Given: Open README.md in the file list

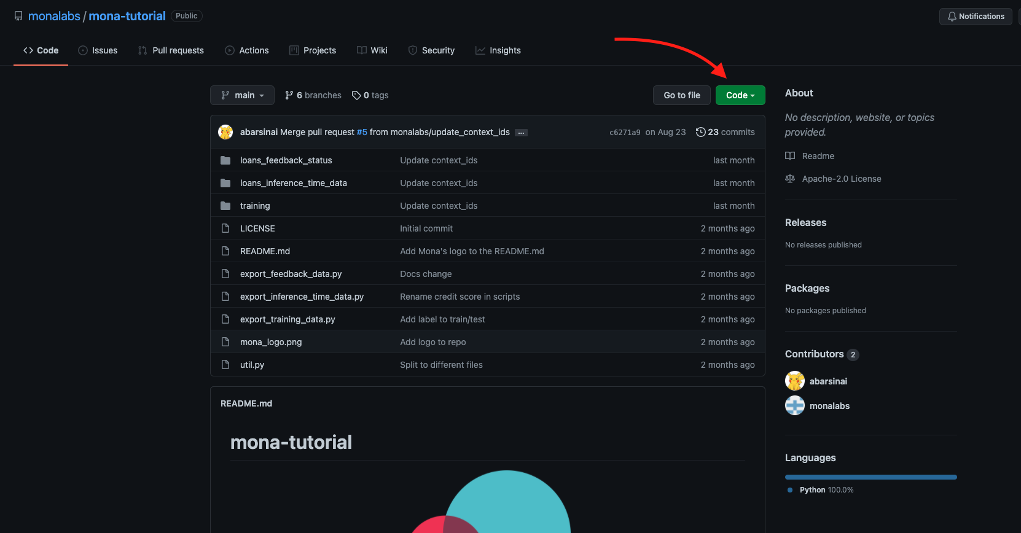Looking at the screenshot, I should pyautogui.click(x=265, y=251).
